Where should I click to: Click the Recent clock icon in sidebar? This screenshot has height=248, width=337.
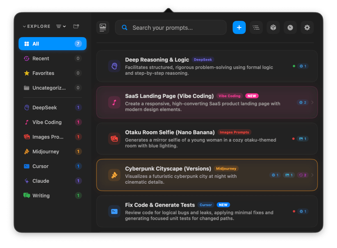coord(27,58)
